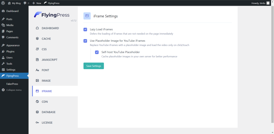
Task: Click the Lazy Load iFrames label
Action: click(x=101, y=29)
